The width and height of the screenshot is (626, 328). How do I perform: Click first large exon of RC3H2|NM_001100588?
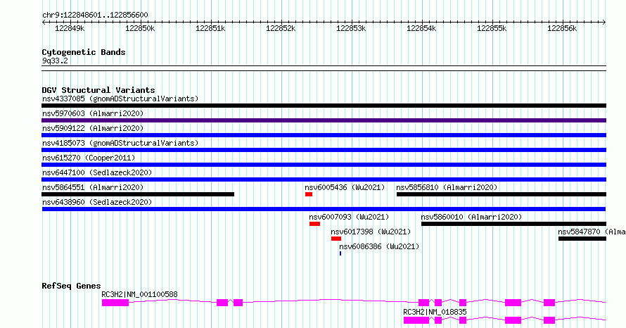click(115, 303)
